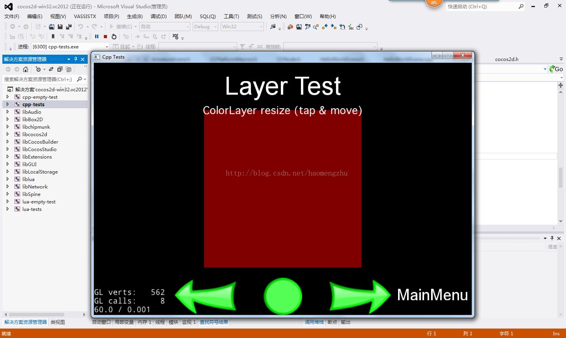
Task: Collapse all nodes in Solution Explorer
Action: tap(60, 69)
